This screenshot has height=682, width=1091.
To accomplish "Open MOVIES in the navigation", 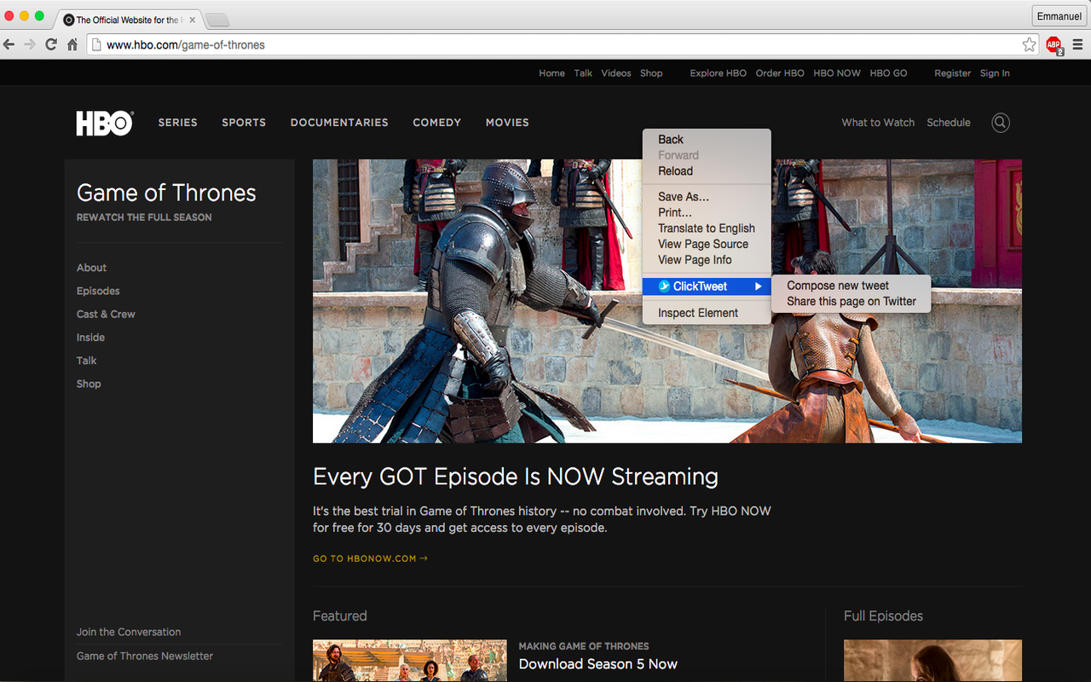I will pos(507,123).
